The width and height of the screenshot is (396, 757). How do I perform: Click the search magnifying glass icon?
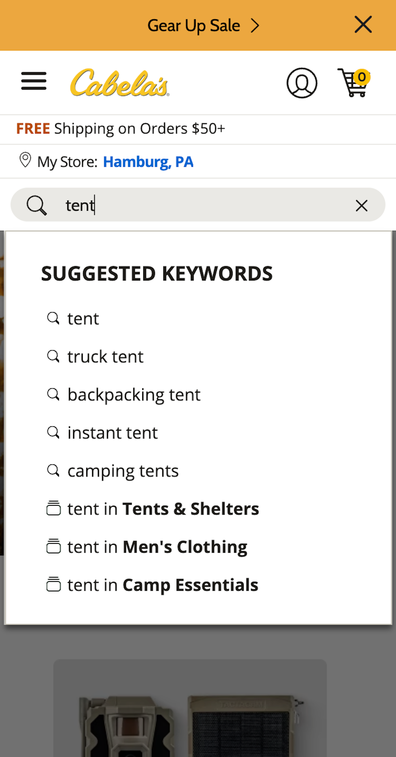pos(37,205)
